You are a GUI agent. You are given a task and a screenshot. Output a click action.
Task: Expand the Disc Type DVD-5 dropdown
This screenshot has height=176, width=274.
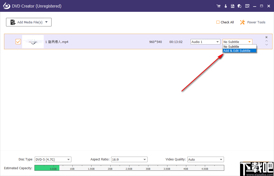pyautogui.click(x=68, y=159)
